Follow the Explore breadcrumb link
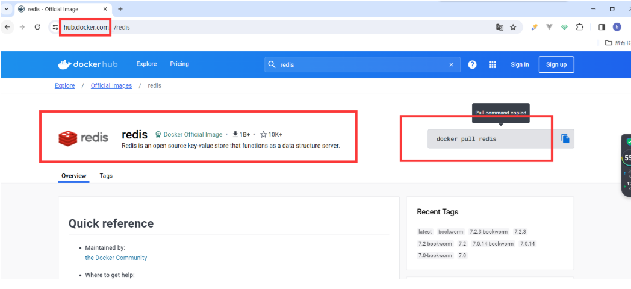 pyautogui.click(x=65, y=85)
